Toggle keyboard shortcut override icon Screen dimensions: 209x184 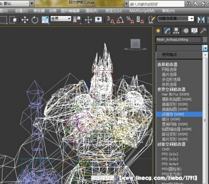98,20
